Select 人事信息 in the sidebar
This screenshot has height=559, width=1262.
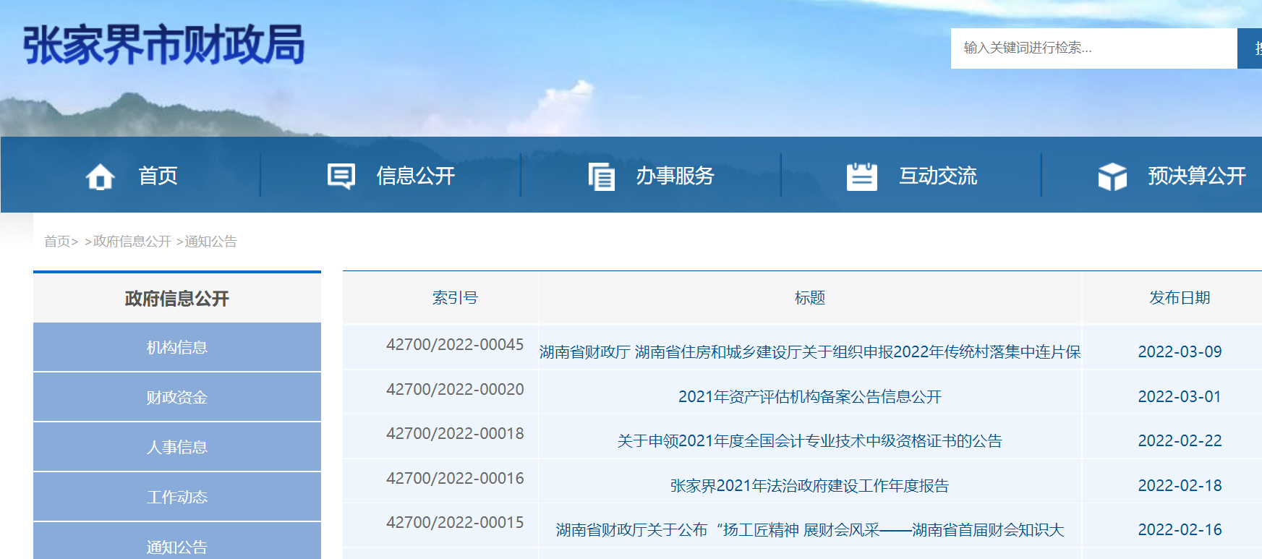[177, 448]
